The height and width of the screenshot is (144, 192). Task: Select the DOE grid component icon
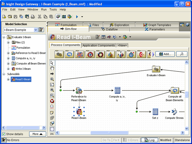point(80,54)
